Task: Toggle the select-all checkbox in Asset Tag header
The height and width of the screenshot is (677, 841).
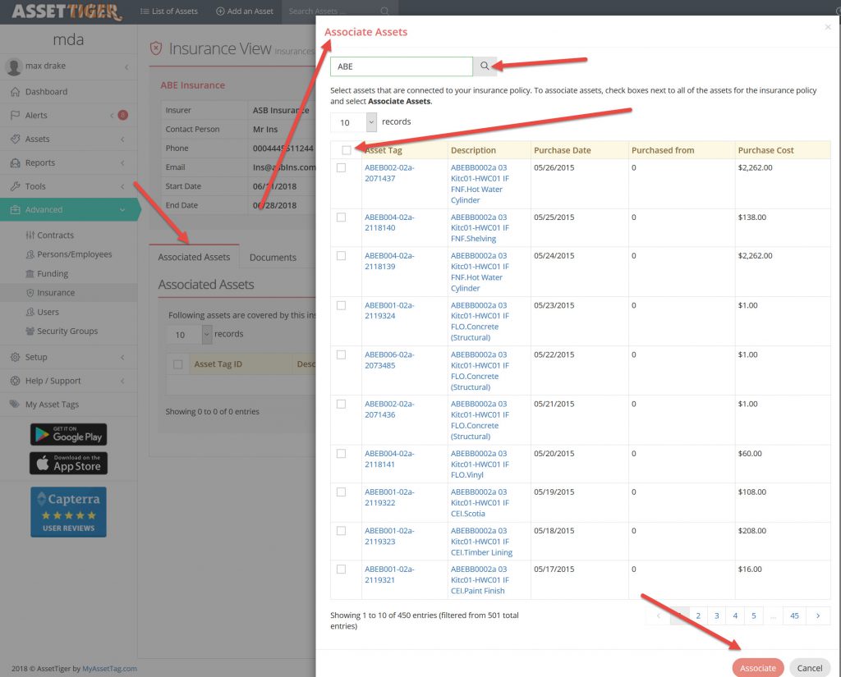Action: (x=347, y=150)
